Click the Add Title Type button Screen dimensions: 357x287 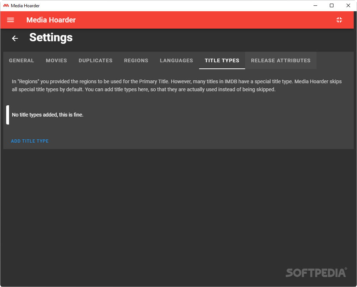point(30,141)
